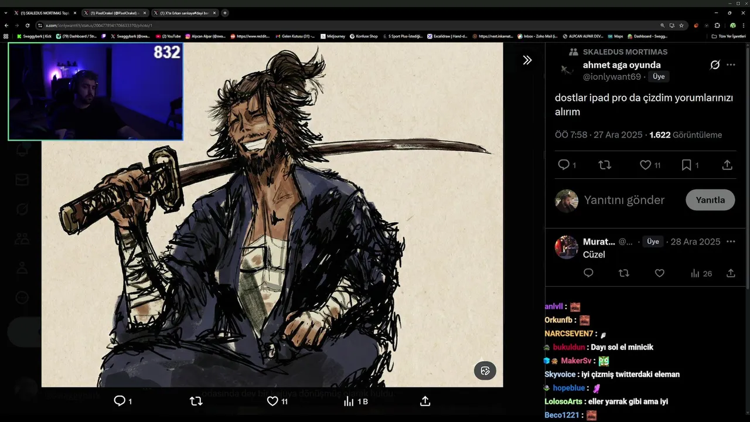Open the browser profile avatar
This screenshot has width=750, height=422.
(x=732, y=25)
